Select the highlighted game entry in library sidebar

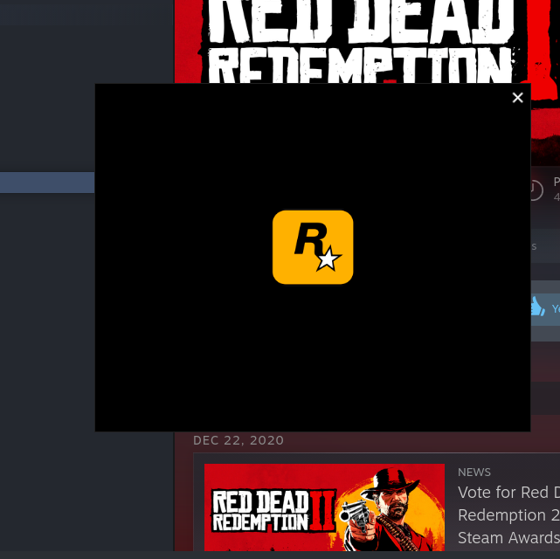47,183
